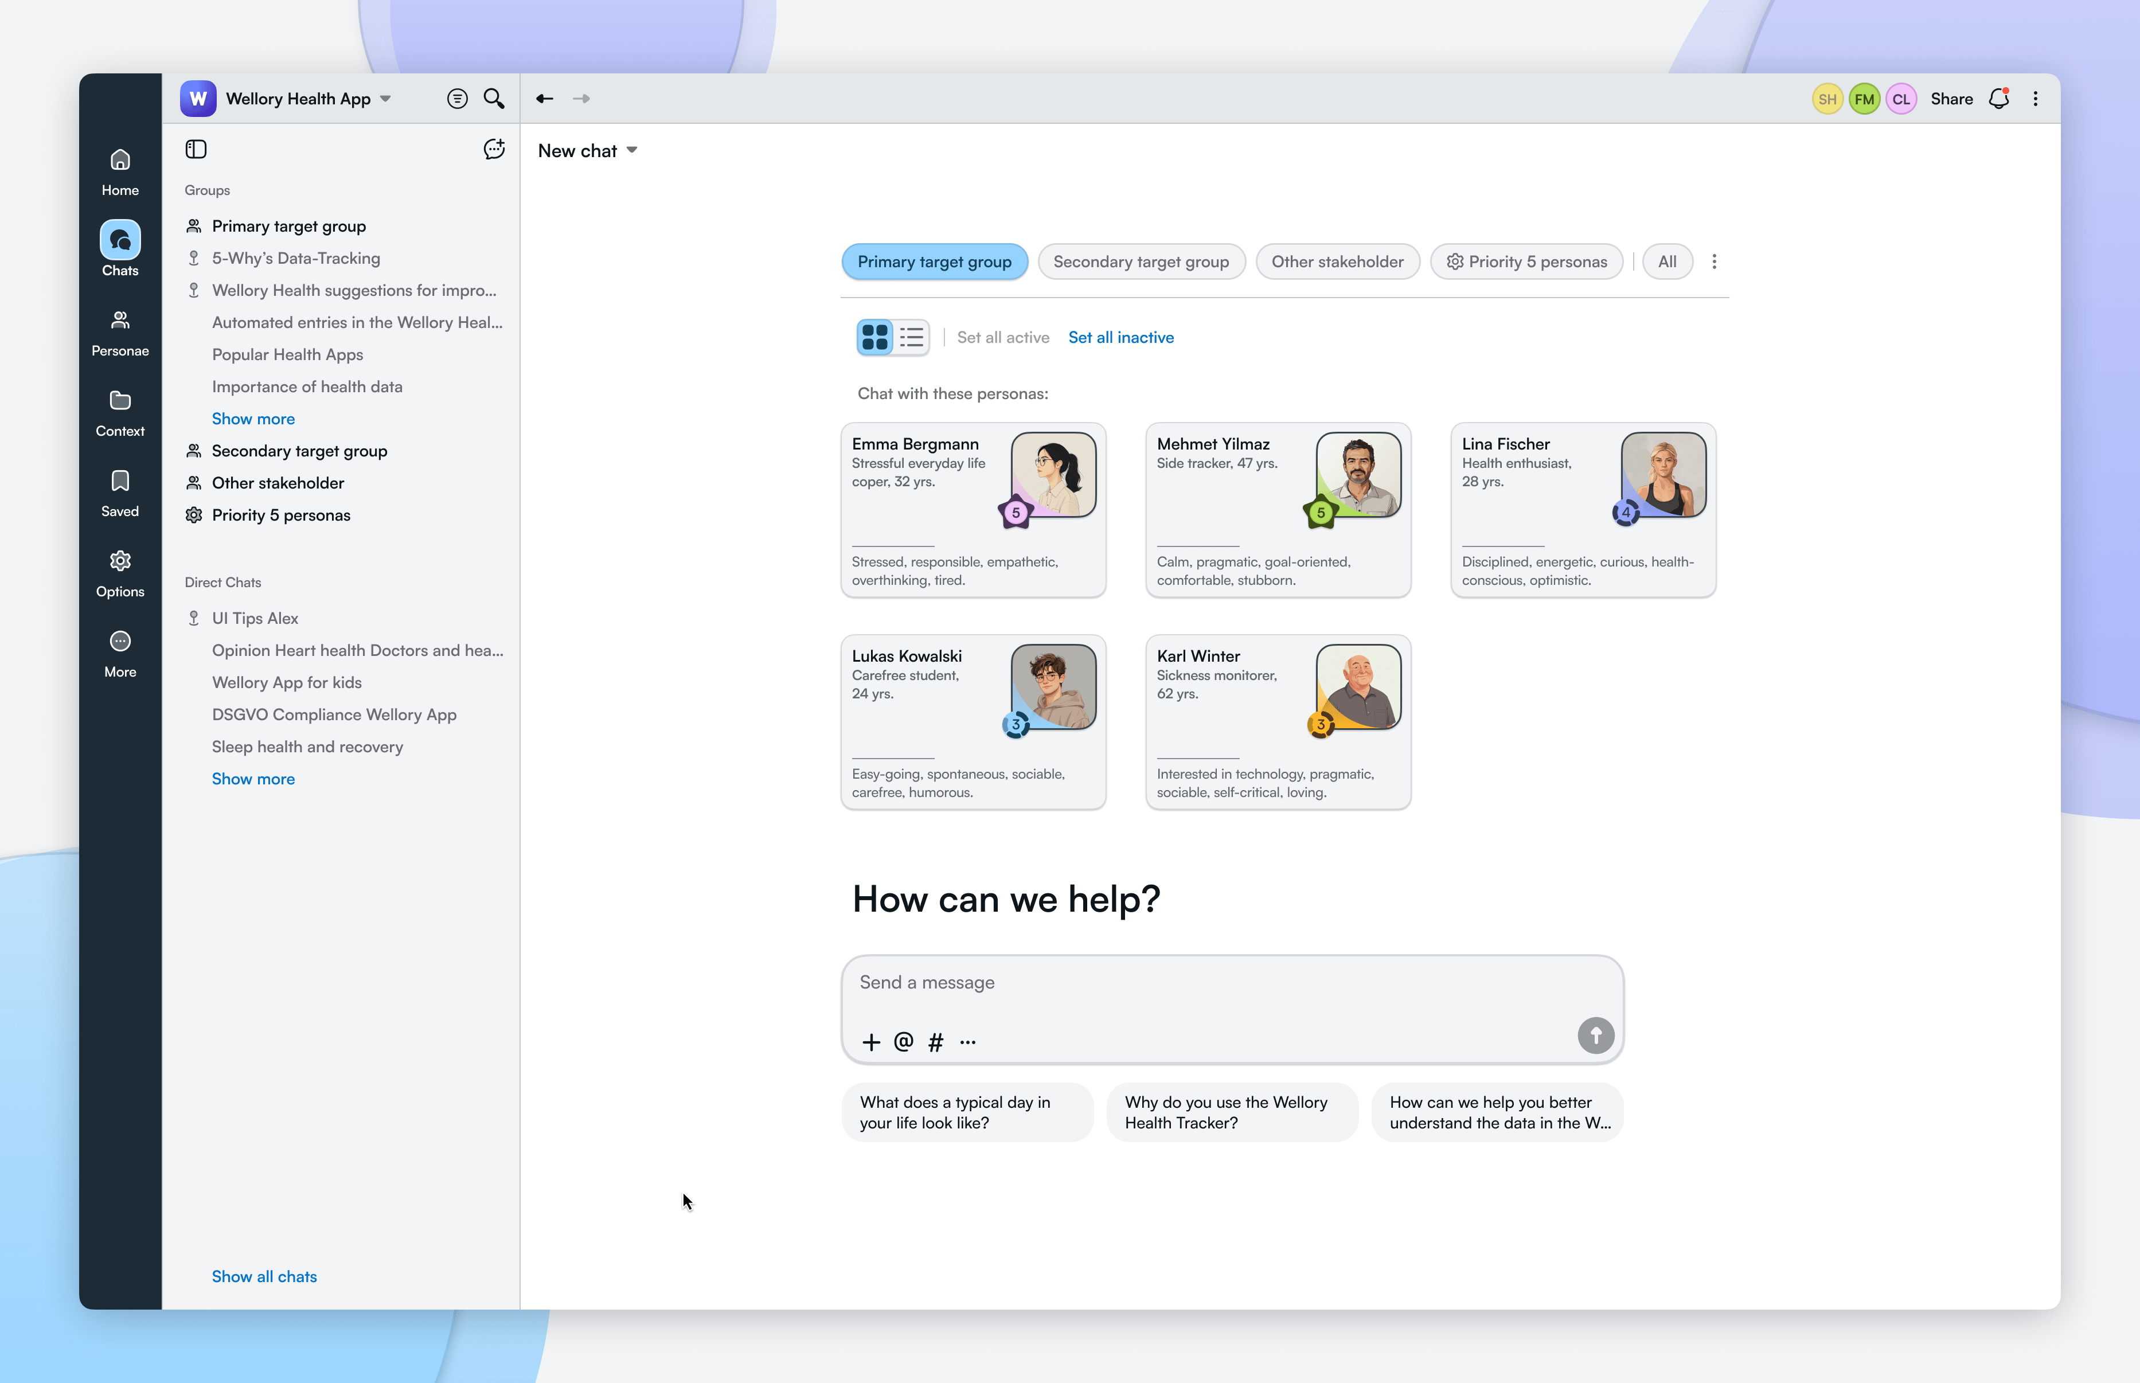Show more chats under Primary target group
Image resolution: width=2140 pixels, height=1383 pixels.
(253, 419)
